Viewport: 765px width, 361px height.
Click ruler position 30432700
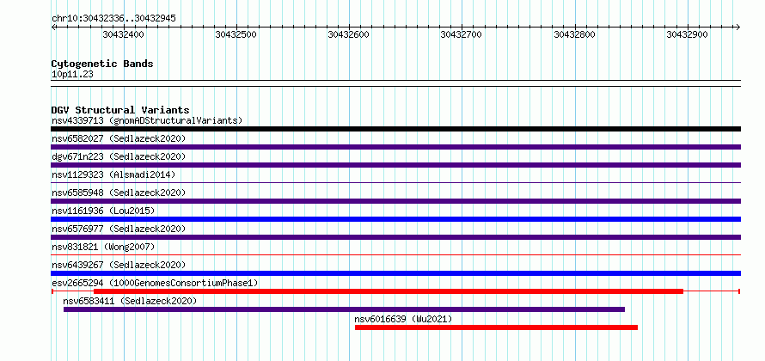coord(461,34)
